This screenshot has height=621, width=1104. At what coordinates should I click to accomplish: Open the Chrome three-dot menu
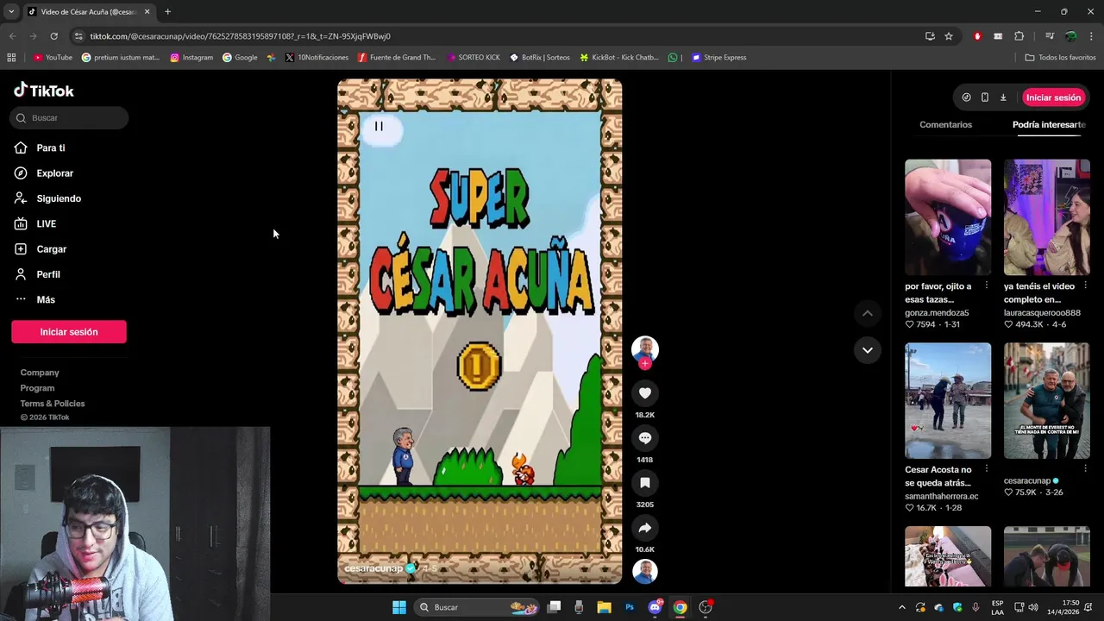click(1092, 36)
